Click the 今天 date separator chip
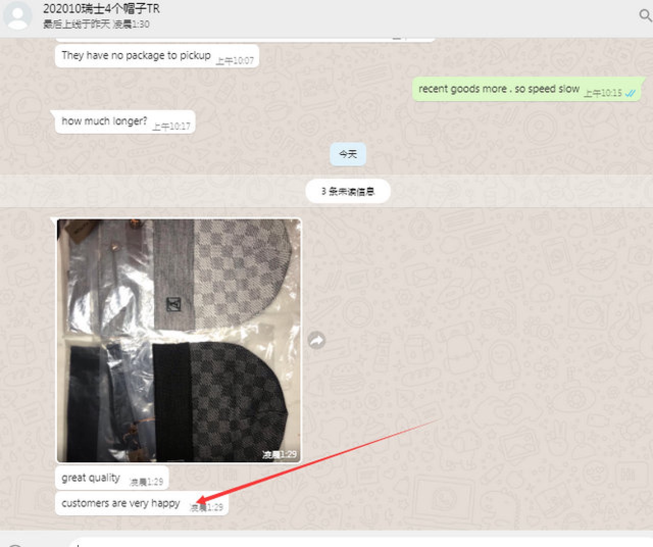Viewport: 653px width, 547px height. tap(348, 154)
